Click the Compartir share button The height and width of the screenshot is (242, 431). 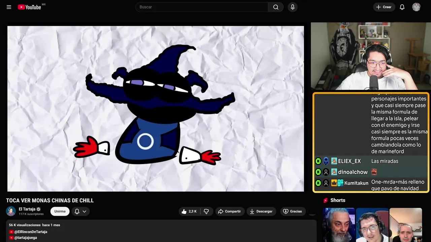coord(230,211)
